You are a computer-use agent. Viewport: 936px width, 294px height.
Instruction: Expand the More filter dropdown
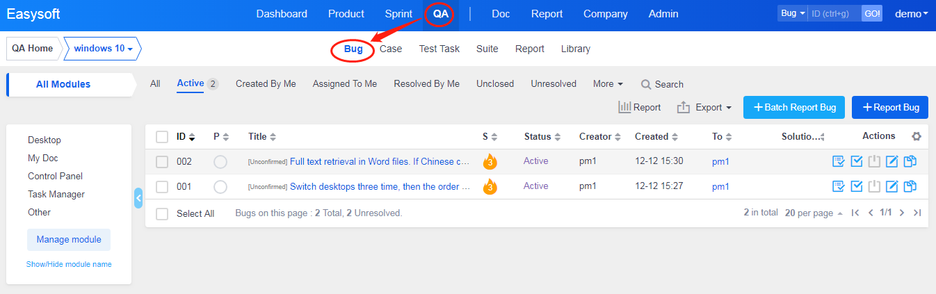coord(608,84)
